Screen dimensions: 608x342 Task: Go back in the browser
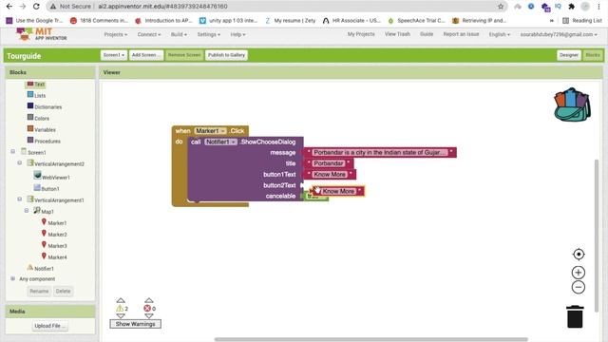(9, 7)
